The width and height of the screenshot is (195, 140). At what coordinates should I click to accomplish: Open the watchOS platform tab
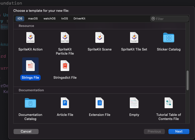click(x=50, y=19)
